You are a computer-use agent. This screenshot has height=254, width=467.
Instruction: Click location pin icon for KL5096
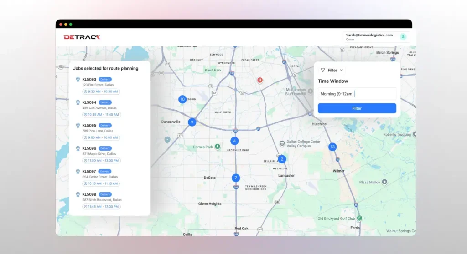pos(78,148)
